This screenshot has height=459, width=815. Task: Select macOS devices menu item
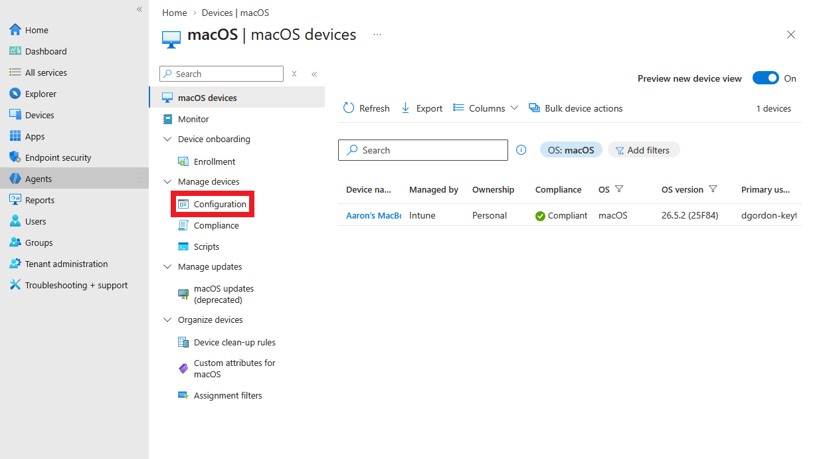(237, 98)
